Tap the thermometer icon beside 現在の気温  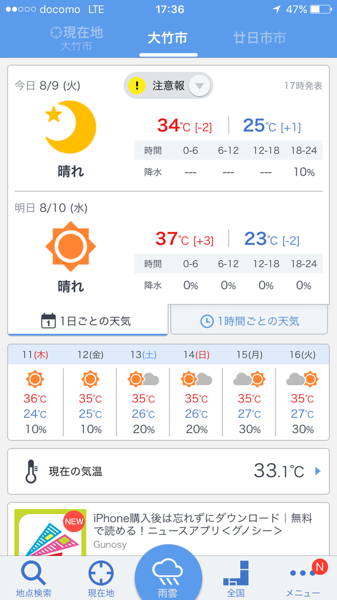point(31,471)
